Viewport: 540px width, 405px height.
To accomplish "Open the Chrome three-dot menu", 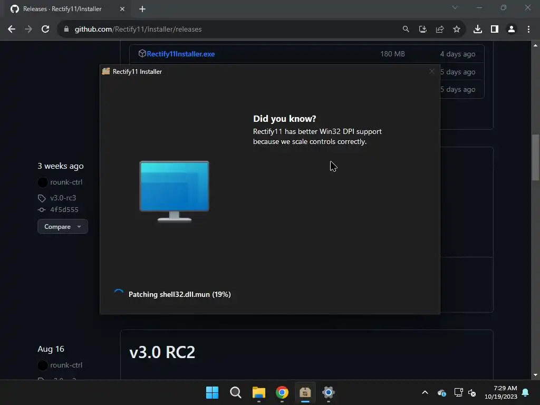I will click(x=528, y=30).
